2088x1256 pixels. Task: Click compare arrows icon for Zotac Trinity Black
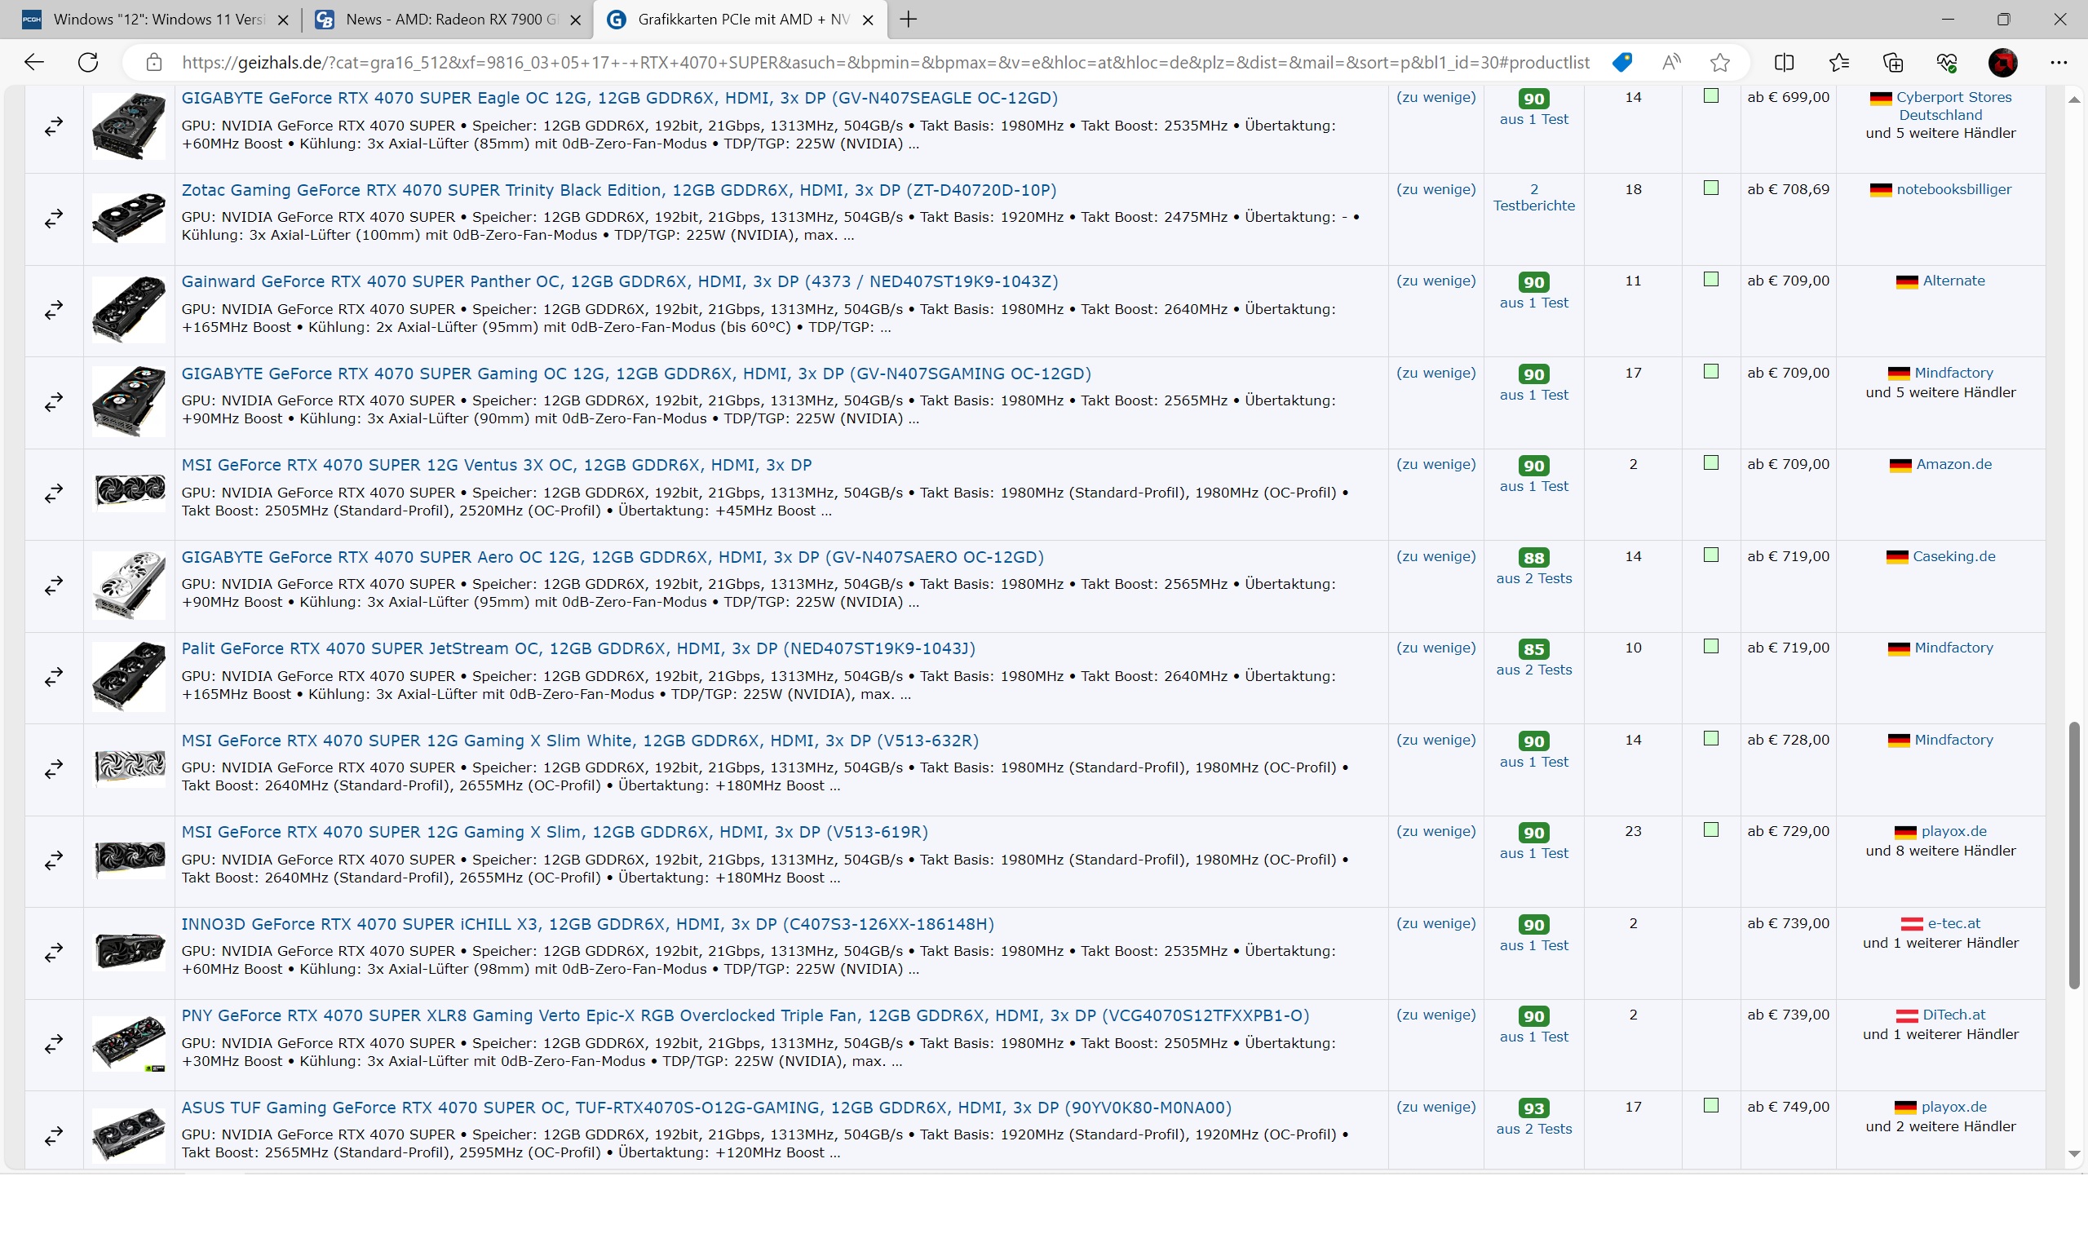coord(54,219)
